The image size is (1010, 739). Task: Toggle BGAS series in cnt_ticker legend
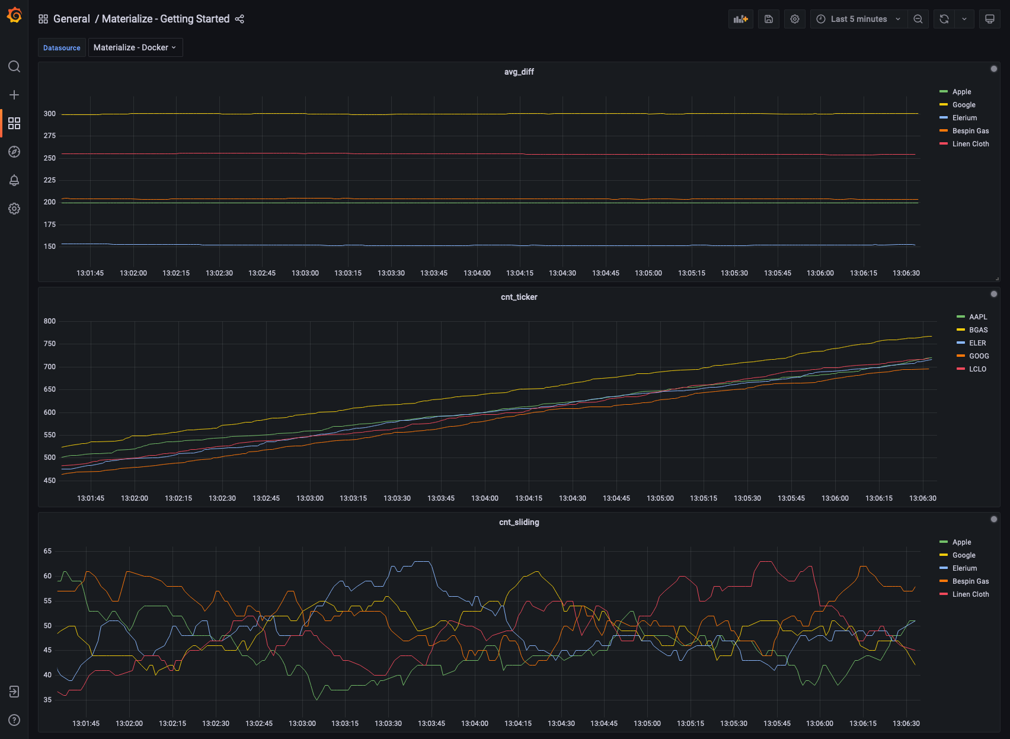pos(979,330)
